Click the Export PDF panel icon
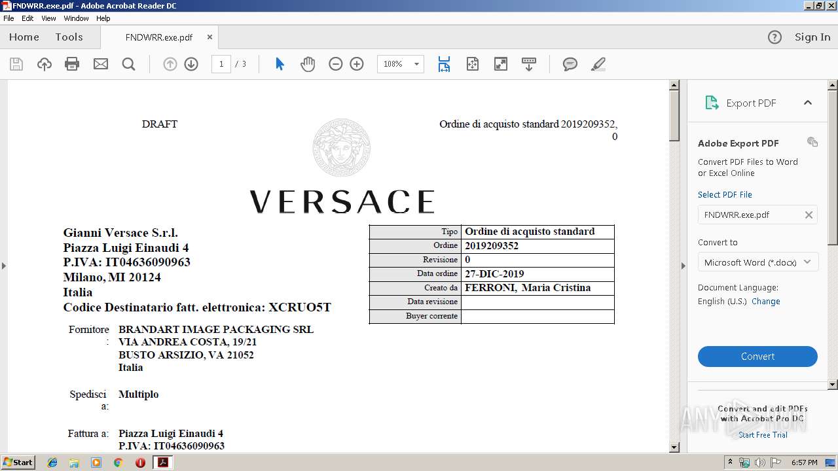The image size is (838, 471). point(712,103)
